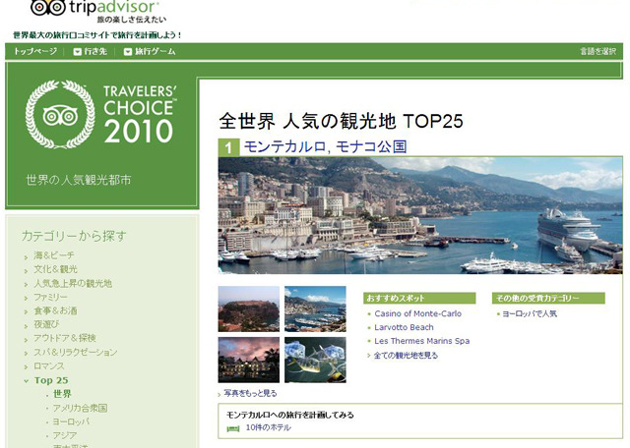This screenshot has width=630, height=448.
Task: Select 世界 under Top 25
Action: pos(62,394)
